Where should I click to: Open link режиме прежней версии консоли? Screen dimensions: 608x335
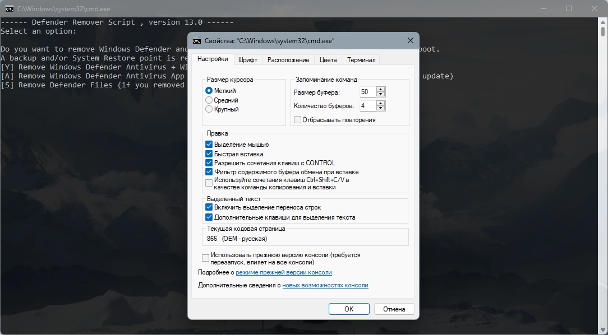click(284, 272)
